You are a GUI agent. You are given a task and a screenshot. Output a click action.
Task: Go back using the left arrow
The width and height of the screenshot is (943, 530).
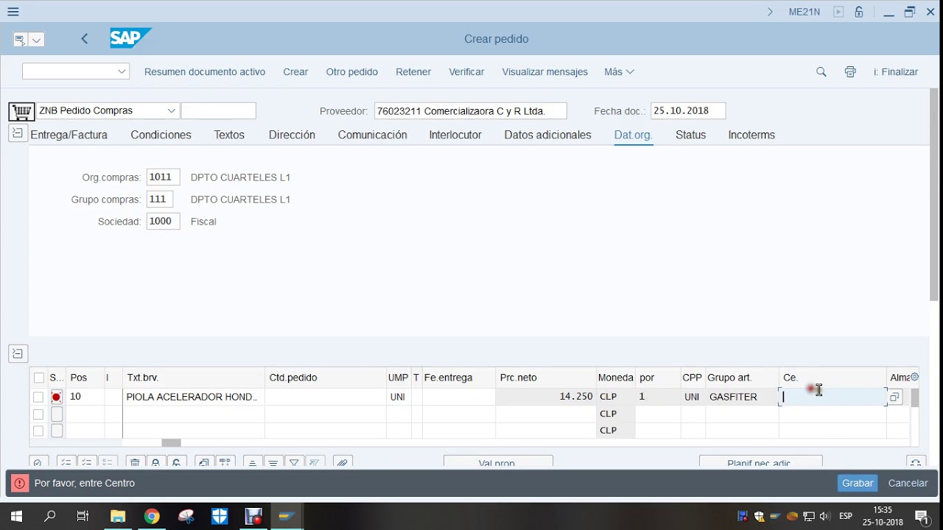(85, 39)
